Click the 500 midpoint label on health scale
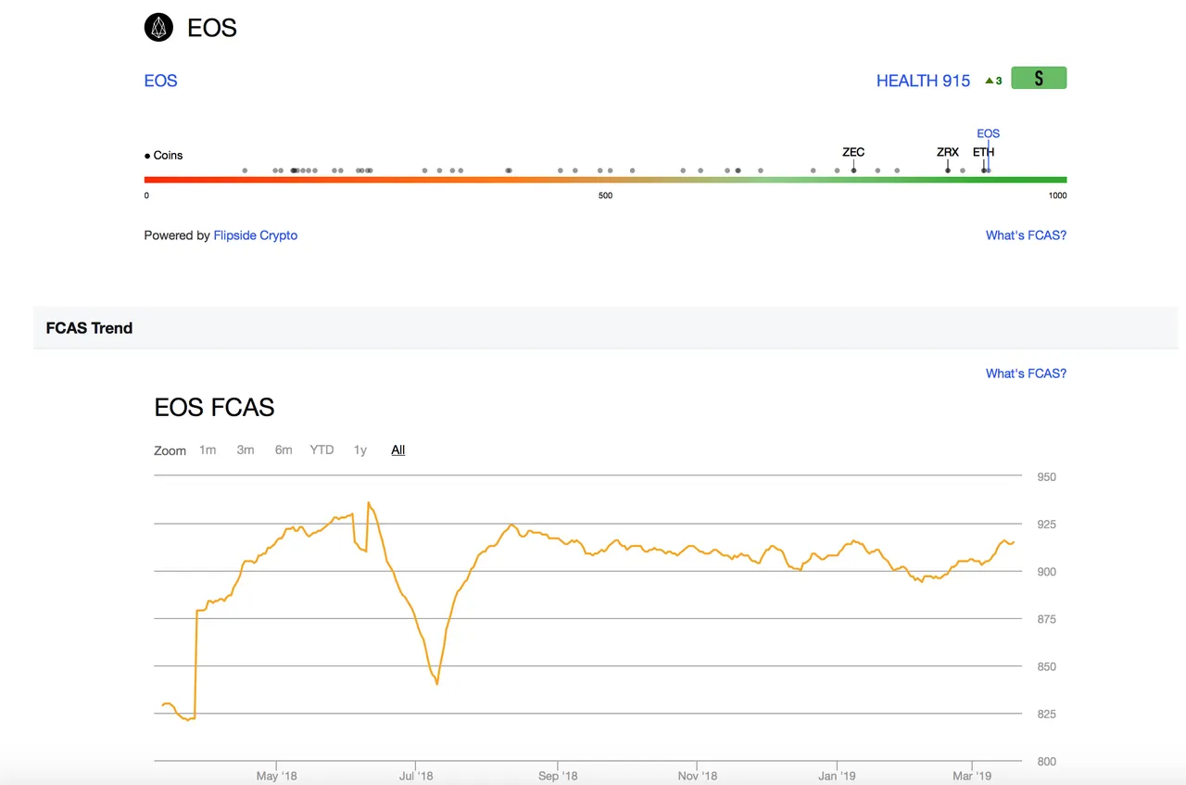The image size is (1186, 785). click(605, 196)
